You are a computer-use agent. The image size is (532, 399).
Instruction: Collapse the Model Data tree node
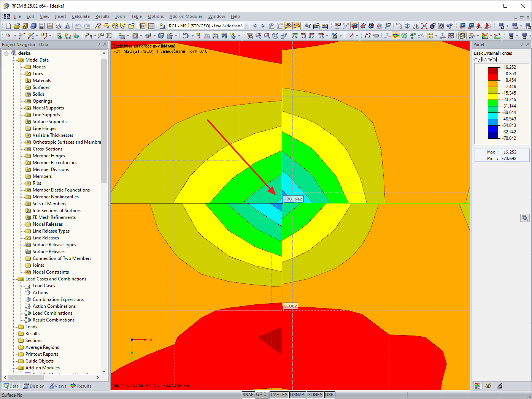14,60
